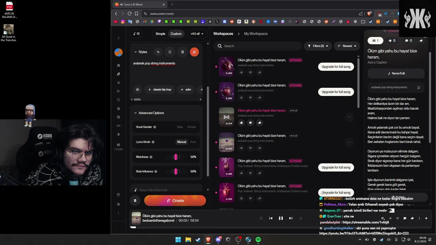
Task: Select the Suno | AI Music browser tab
Action: 140,4
